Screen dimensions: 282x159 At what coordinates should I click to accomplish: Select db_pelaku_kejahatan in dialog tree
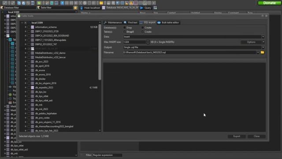click(46, 114)
